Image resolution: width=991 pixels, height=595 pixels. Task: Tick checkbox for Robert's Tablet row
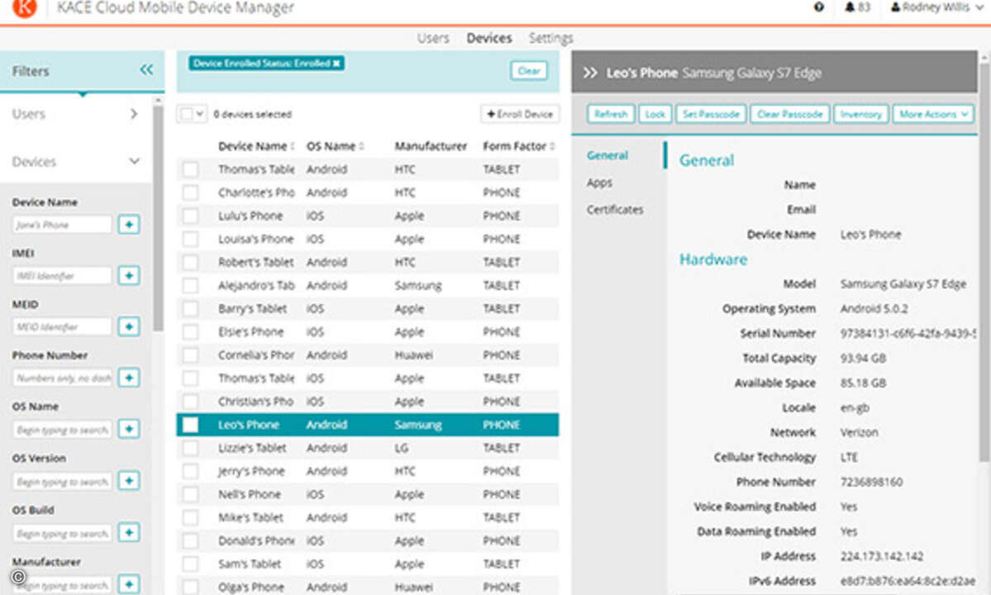(x=190, y=262)
